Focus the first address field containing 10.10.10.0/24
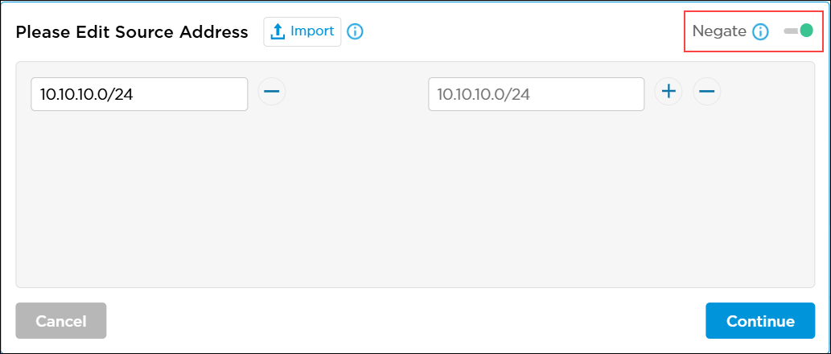Viewport: 831px width, 354px height. click(x=139, y=94)
